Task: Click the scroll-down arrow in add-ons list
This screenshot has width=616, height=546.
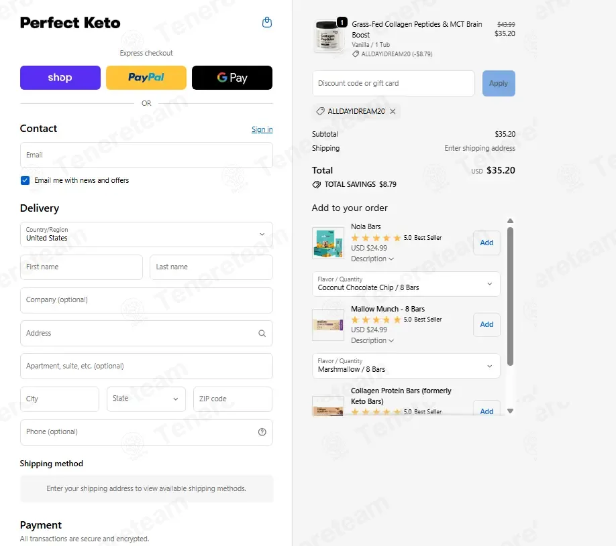Action: 511,411
